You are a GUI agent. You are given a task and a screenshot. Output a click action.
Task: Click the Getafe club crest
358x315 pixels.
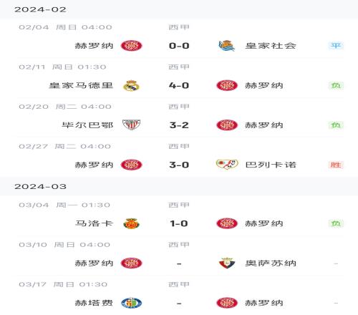[x=131, y=303]
